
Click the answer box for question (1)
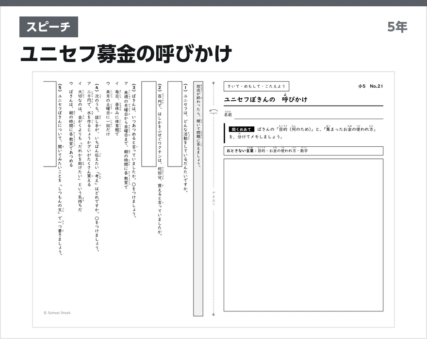[x=175, y=124]
